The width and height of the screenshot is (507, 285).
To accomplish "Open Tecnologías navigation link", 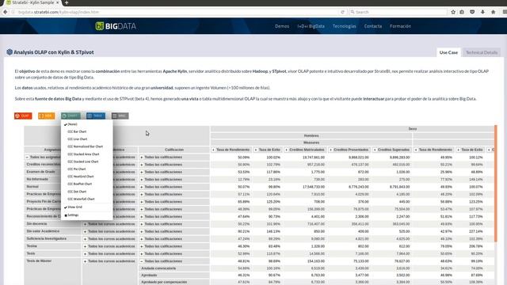I will (x=344, y=26).
